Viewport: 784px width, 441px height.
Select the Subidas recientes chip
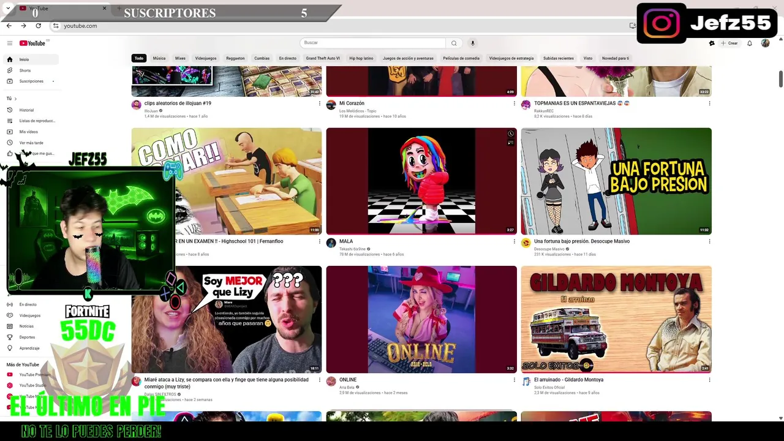coord(559,58)
